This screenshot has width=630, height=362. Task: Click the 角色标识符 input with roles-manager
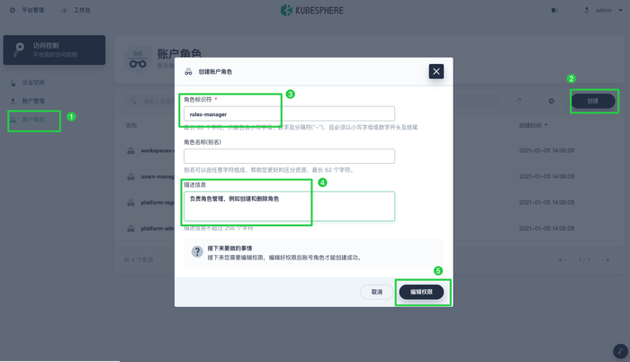tap(289, 113)
